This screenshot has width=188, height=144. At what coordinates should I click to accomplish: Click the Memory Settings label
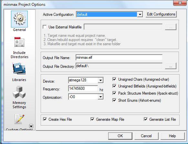19,105
